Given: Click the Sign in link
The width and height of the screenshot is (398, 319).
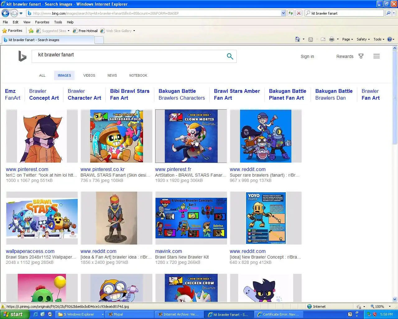Looking at the screenshot, I should [x=307, y=56].
